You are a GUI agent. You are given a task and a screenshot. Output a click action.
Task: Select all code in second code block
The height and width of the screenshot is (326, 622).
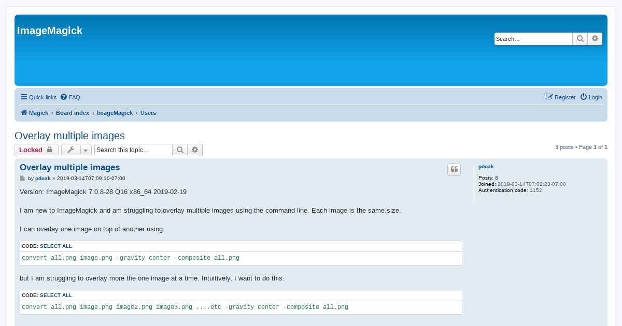coord(56,295)
